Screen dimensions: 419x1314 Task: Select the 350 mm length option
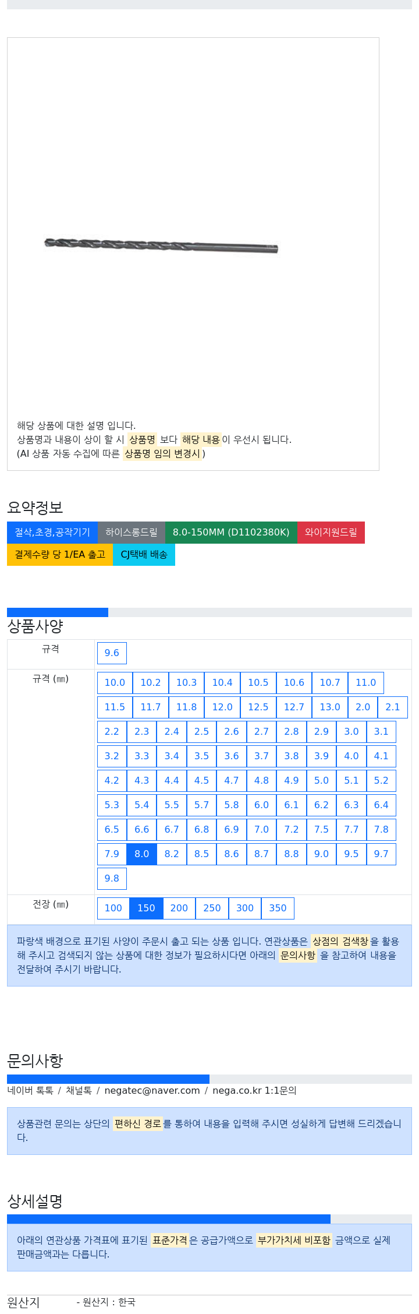click(278, 908)
